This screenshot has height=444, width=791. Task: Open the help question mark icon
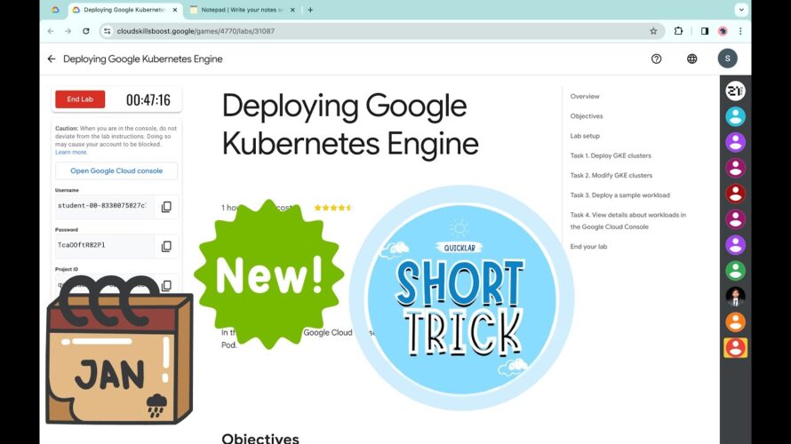[656, 59]
